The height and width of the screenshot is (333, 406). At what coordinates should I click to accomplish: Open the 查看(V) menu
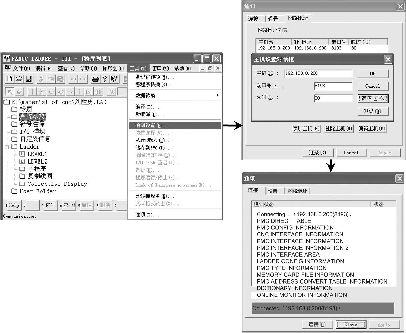point(66,68)
